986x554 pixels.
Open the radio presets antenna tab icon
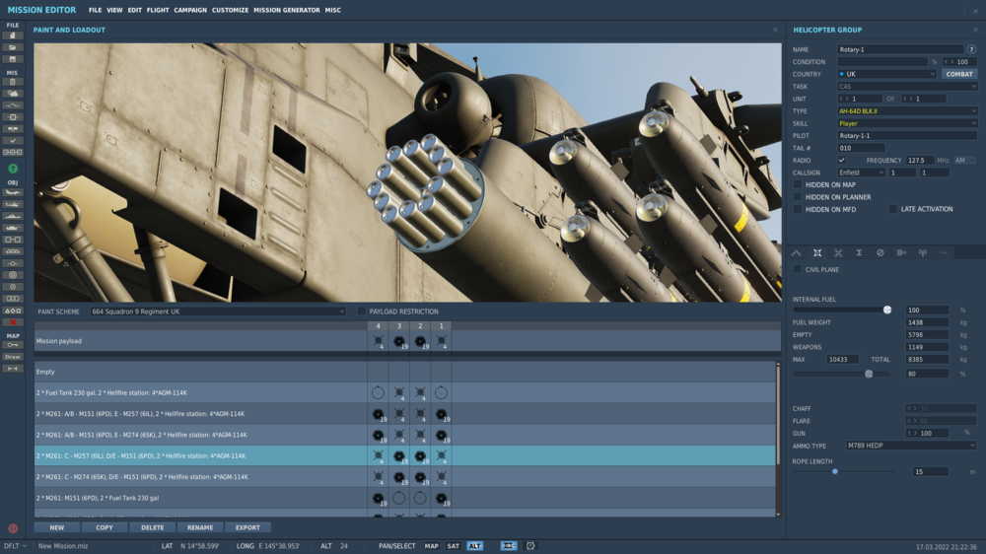[x=923, y=252]
